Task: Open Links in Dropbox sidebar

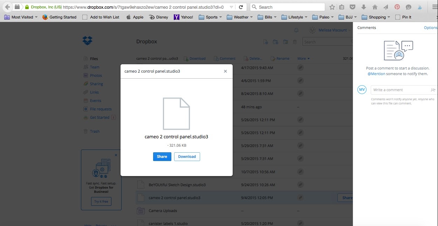Action: (x=94, y=92)
